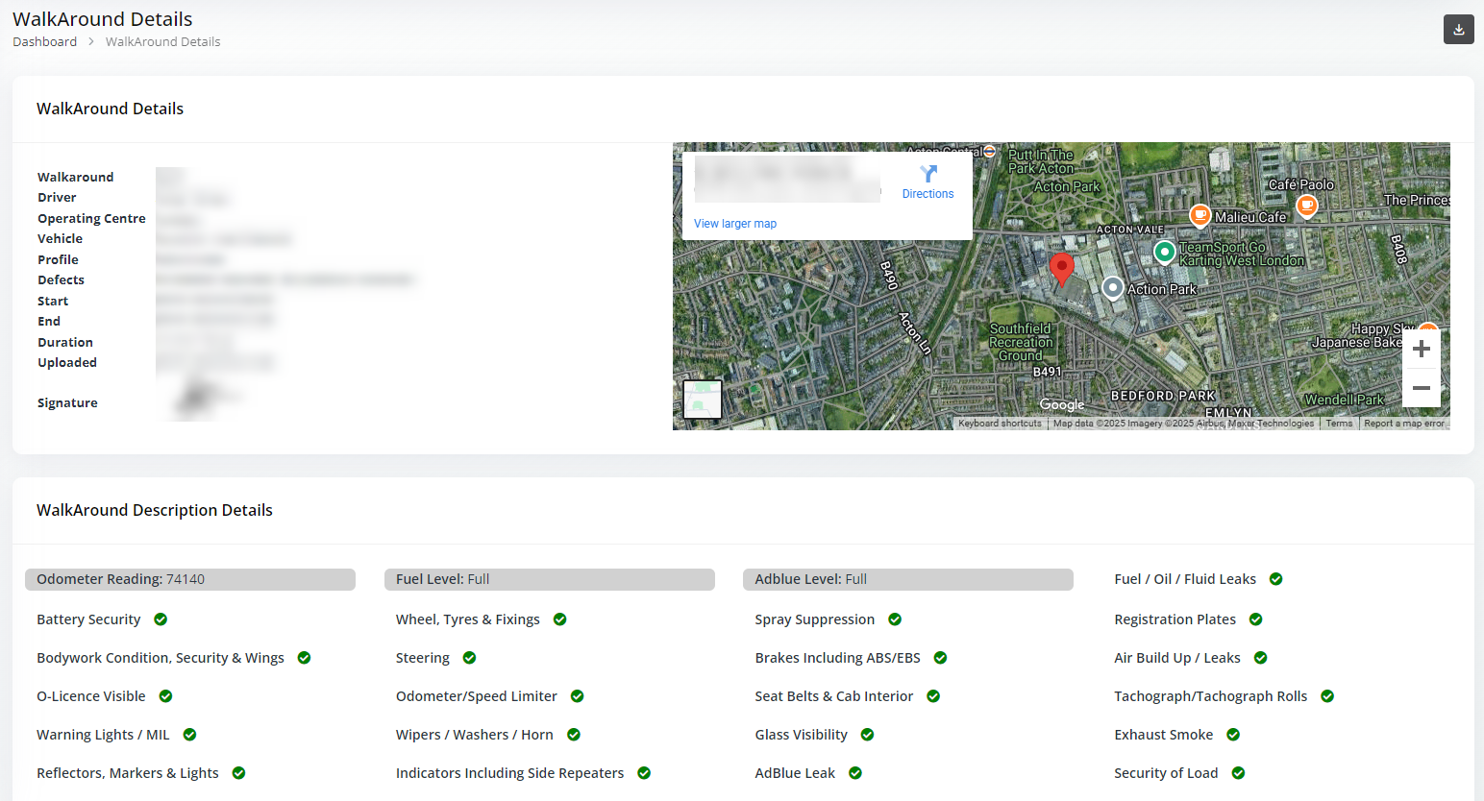Go to Dashboard in breadcrumb
This screenshot has width=1484, height=801.
tap(44, 42)
